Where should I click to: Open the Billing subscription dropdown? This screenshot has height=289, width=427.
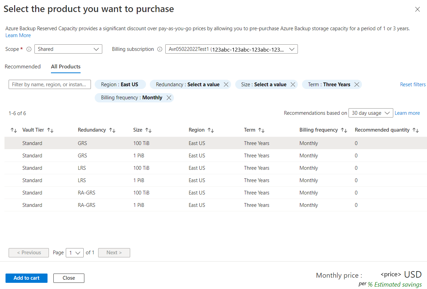tap(231, 49)
